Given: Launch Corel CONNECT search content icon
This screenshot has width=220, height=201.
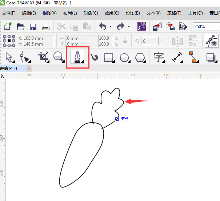Looking at the screenshot, I should [142, 26].
